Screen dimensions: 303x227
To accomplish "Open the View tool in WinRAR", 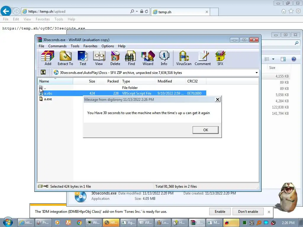I will pos(99,58).
